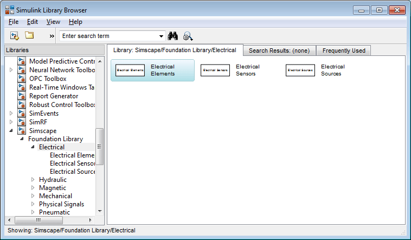Click the OPC Toolbox library icon
The height and width of the screenshot is (240, 411).
coord(22,78)
